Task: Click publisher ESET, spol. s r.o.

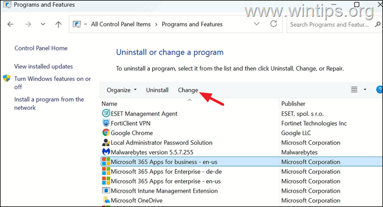Action: (302, 114)
